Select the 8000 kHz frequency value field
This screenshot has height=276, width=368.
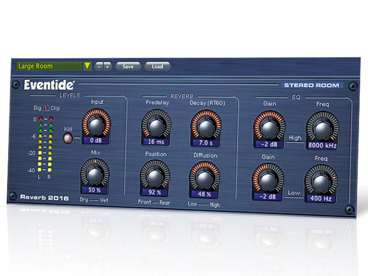coord(322,145)
